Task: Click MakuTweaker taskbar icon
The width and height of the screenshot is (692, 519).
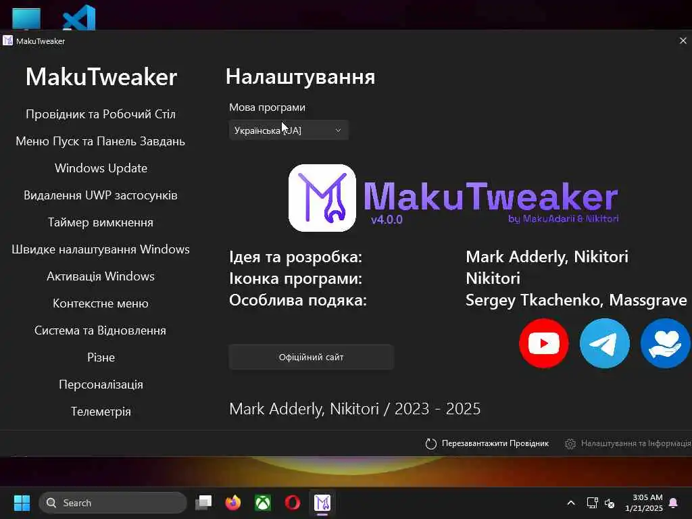Action: pos(322,503)
